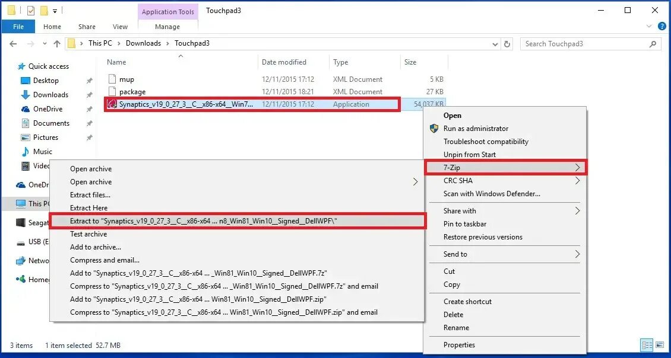Screen dimensions: 671x358
Task: Choose Restore previous versions
Action: click(x=483, y=236)
